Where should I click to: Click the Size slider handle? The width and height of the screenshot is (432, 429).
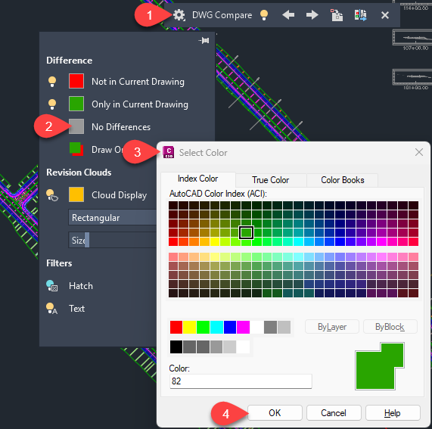87,240
